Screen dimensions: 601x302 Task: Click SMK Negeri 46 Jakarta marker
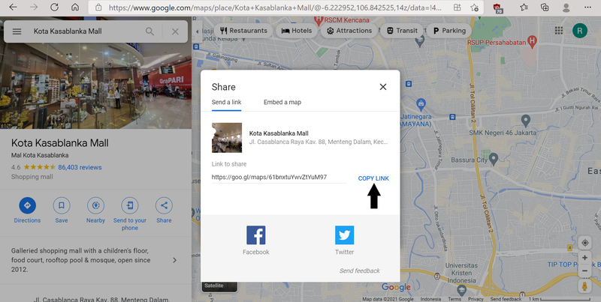click(526, 121)
